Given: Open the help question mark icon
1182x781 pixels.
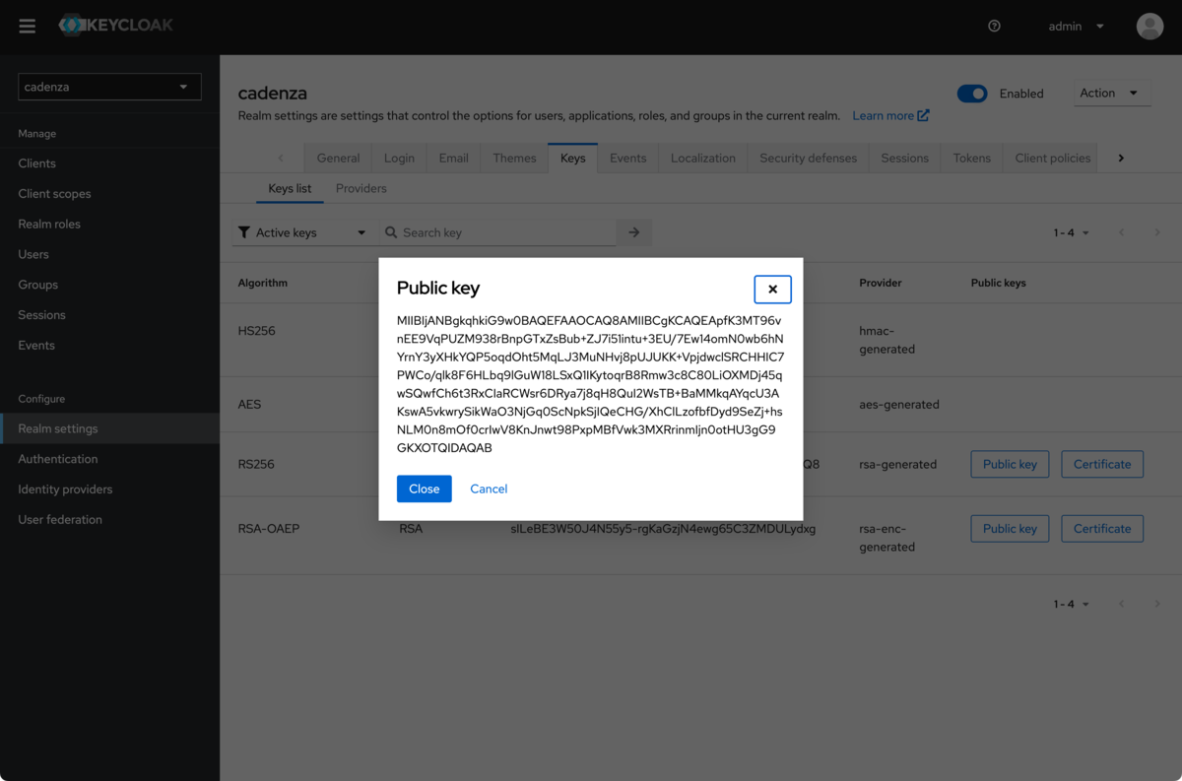Looking at the screenshot, I should 994,26.
